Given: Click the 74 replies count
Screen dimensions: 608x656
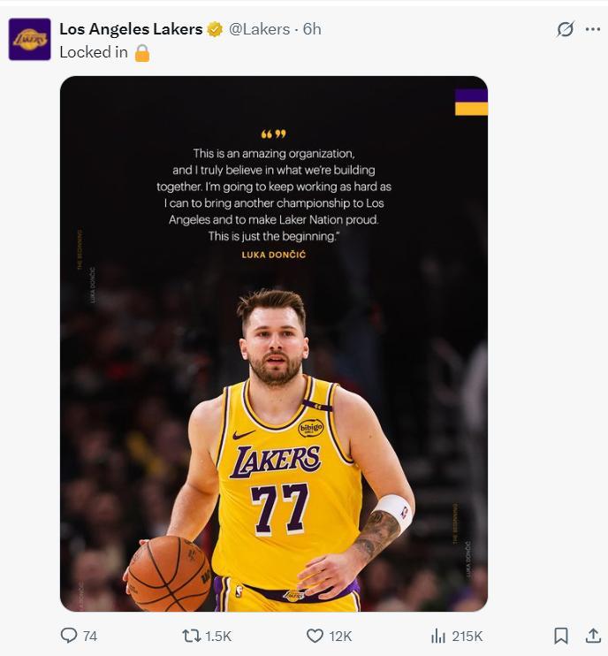Looking at the screenshot, I should 89,636.
